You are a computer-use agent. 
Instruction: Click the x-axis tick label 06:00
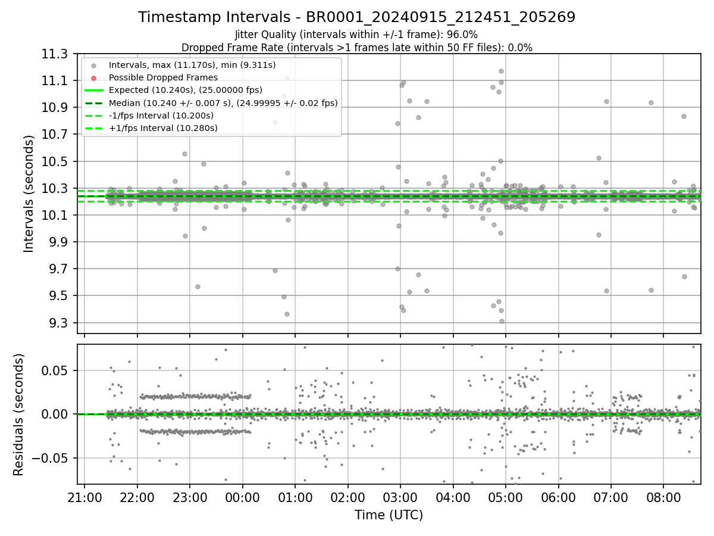[559, 497]
